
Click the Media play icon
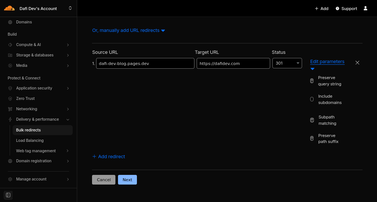pos(10,65)
